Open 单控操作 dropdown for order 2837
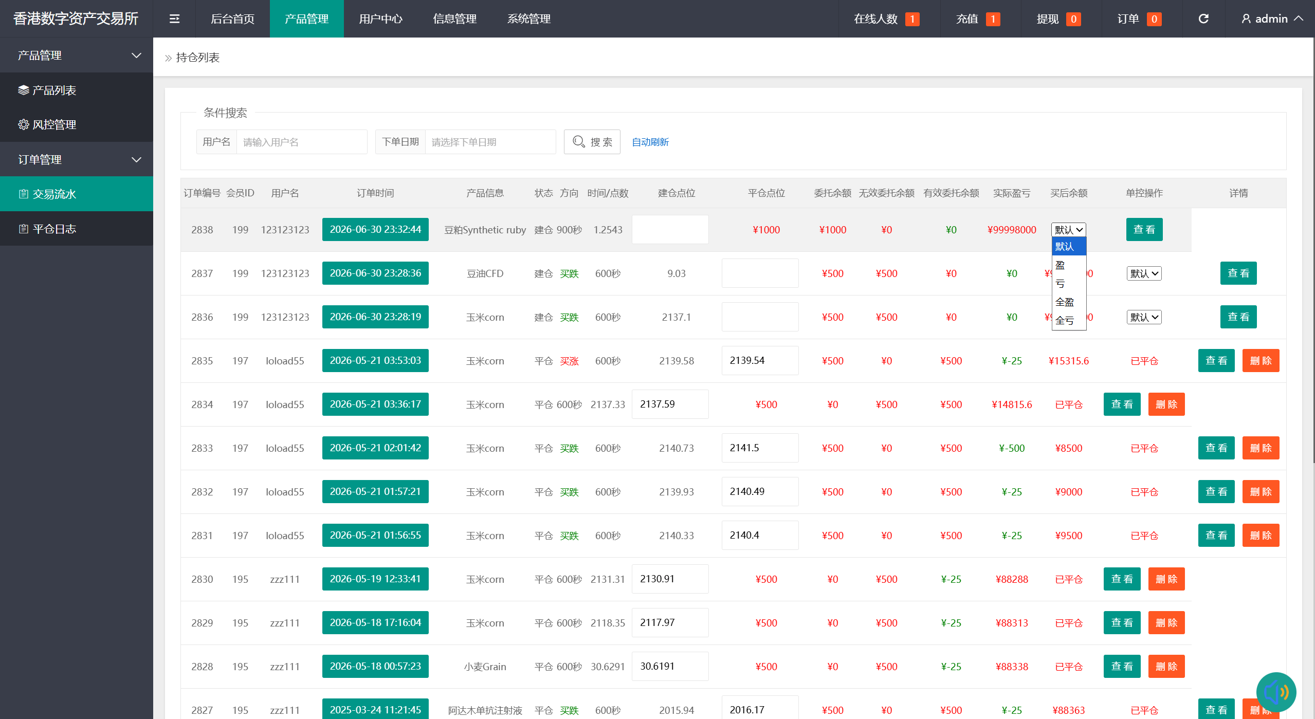The image size is (1315, 719). coord(1144,273)
